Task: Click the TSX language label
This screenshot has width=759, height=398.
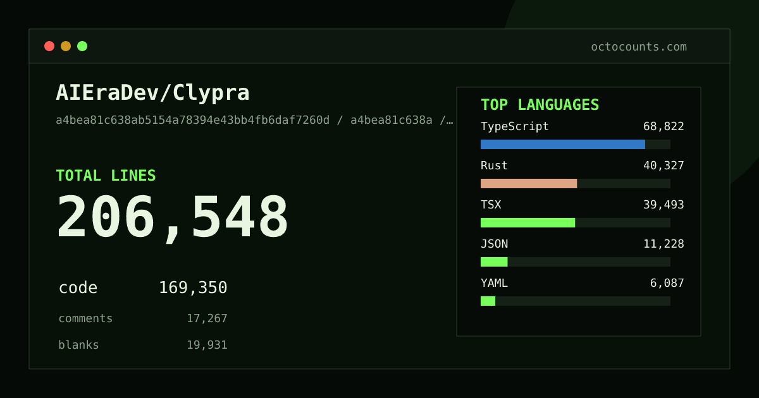Action: click(491, 205)
